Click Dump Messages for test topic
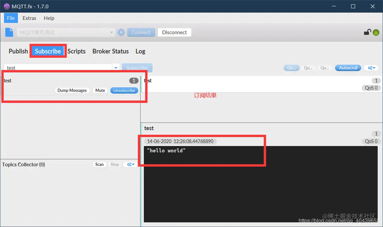This screenshot has width=383, height=227. (72, 90)
